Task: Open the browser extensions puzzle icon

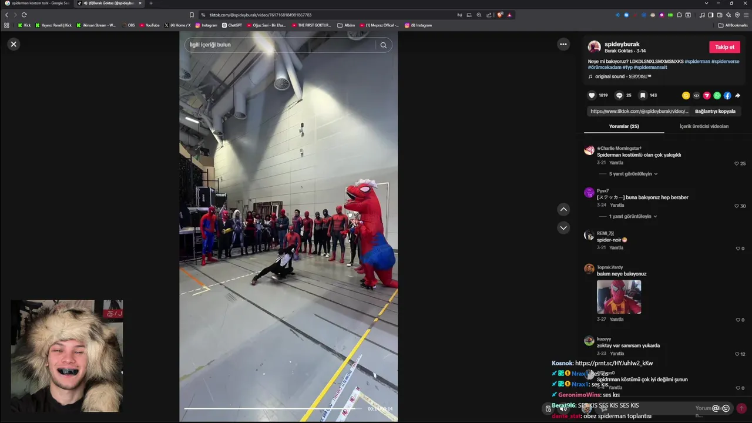Action: point(679,15)
